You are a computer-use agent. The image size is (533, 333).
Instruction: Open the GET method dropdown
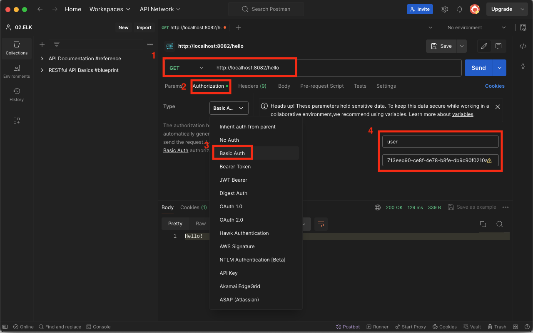[x=187, y=68]
